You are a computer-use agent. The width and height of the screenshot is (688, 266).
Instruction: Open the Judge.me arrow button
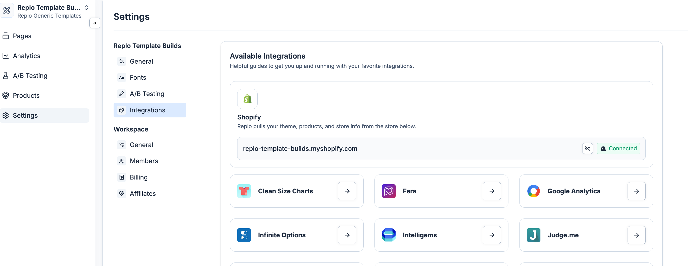636,235
